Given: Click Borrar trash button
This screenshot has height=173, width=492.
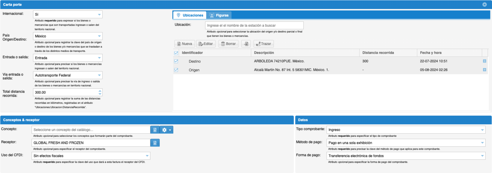Looking at the screenshot, I should (228, 44).
